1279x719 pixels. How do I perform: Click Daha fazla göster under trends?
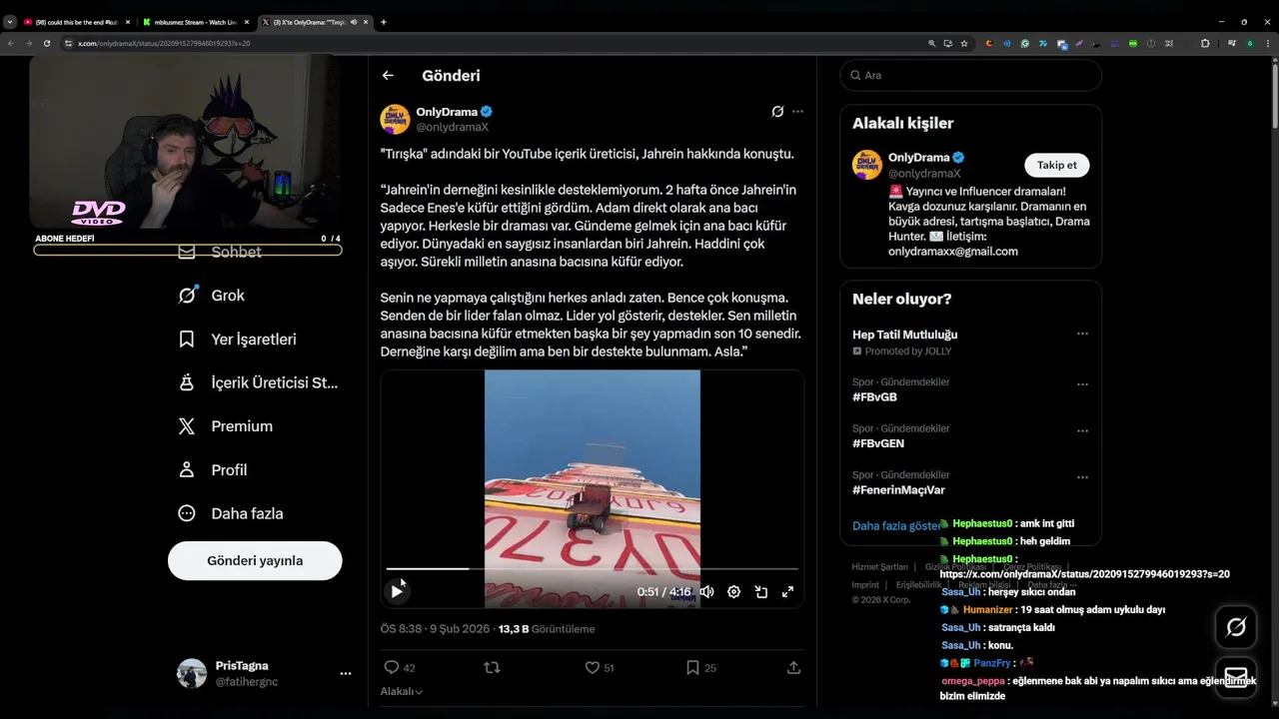coord(895,525)
